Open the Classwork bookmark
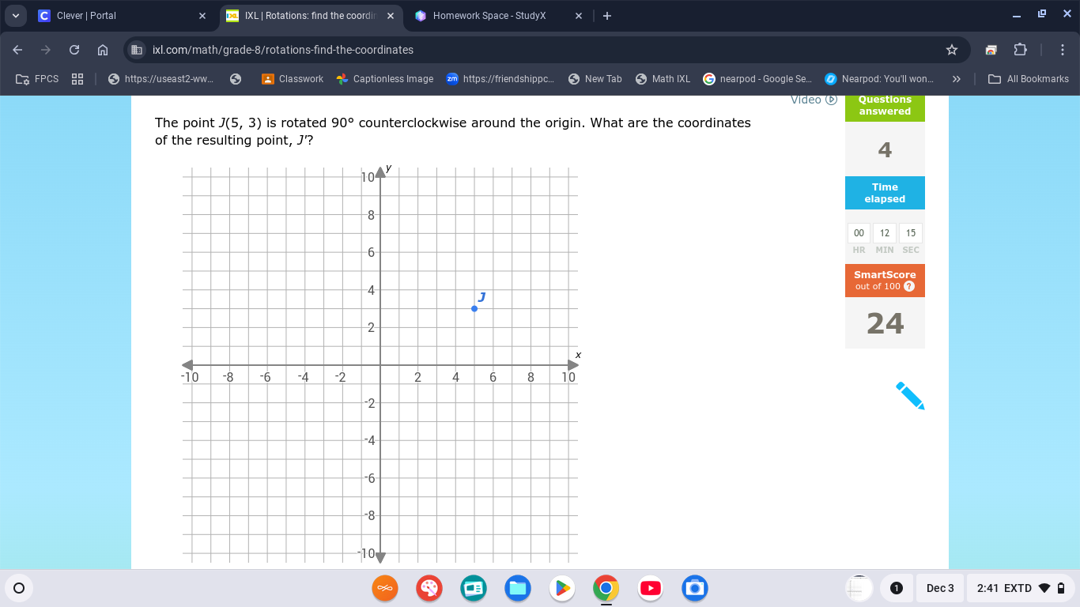The height and width of the screenshot is (607, 1080). [x=293, y=79]
